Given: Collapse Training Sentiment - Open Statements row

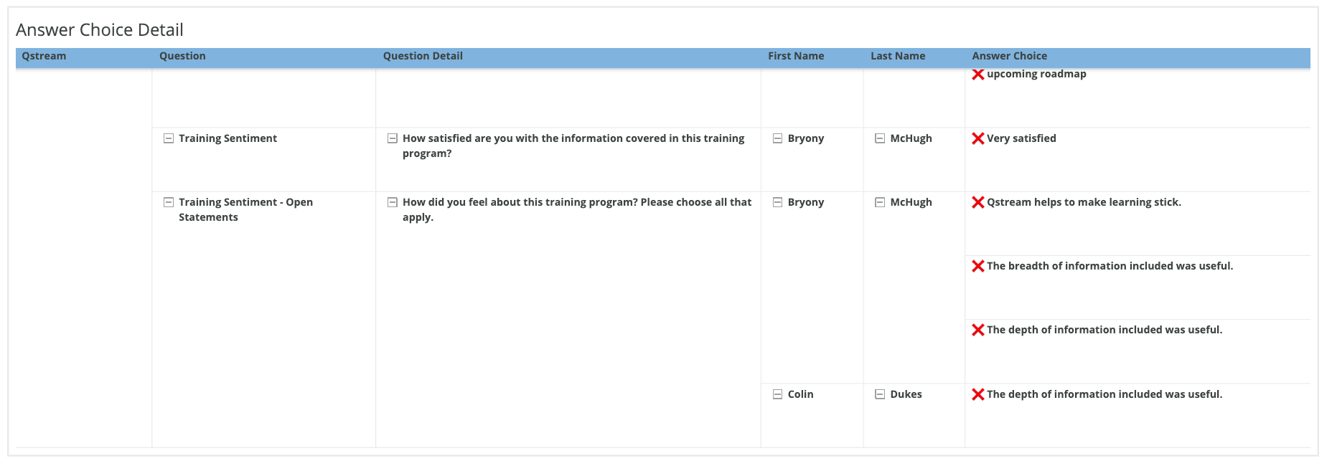Looking at the screenshot, I should 169,202.
